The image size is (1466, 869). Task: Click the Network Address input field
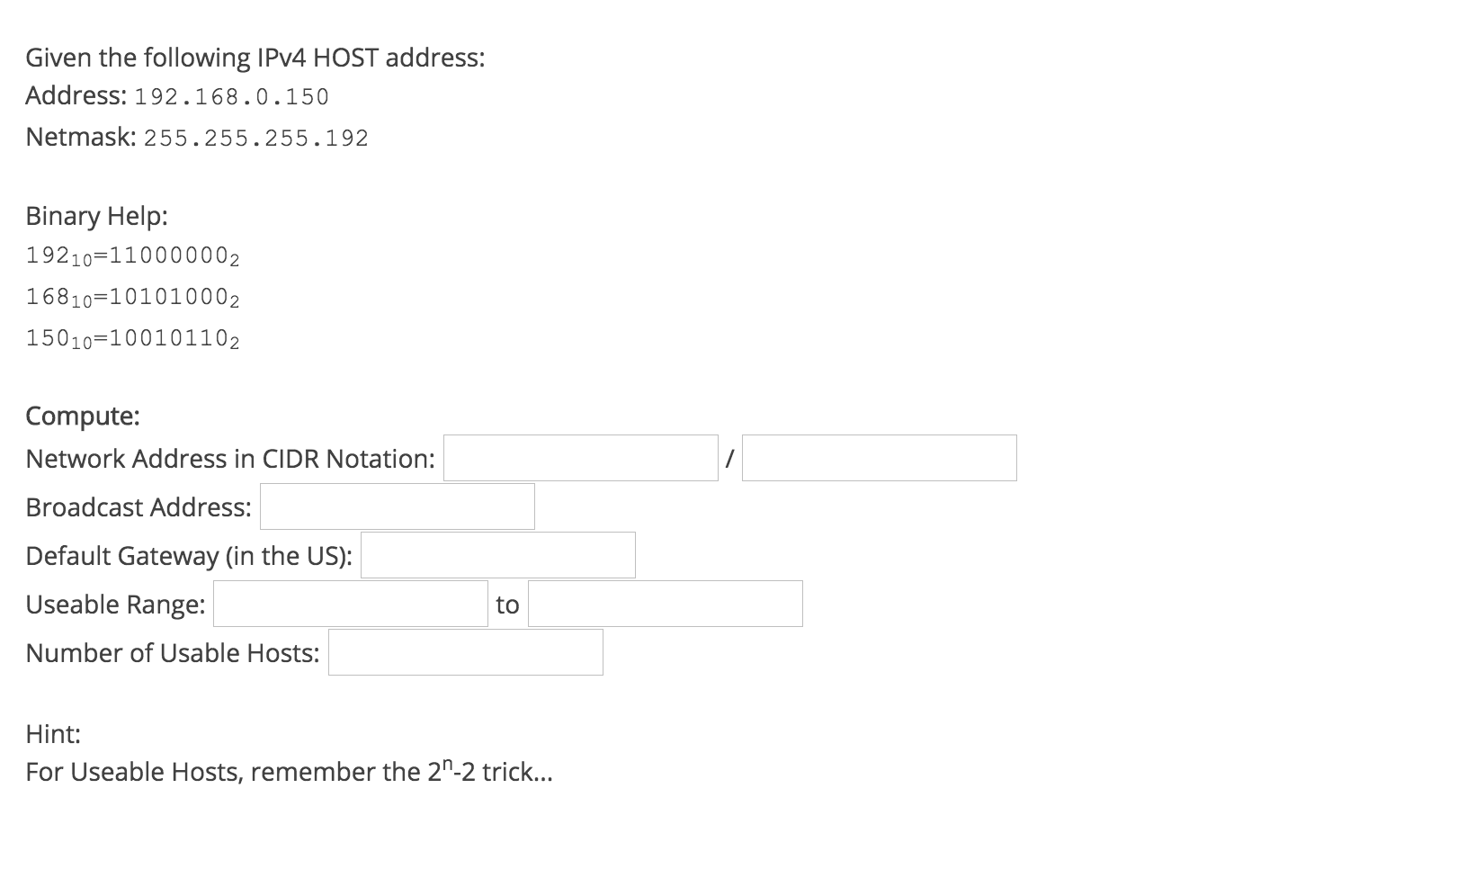(x=580, y=458)
